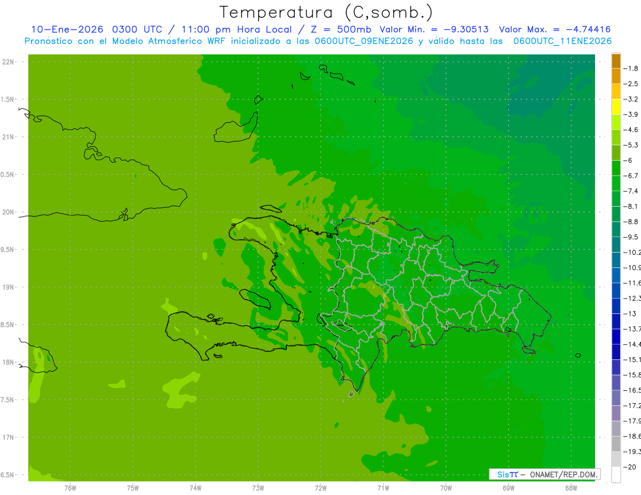Click the 'ONAMET/REP.DOM.' credit label
The height and width of the screenshot is (495, 641).
pos(564,474)
